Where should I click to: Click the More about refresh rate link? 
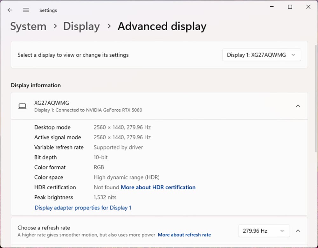pos(184,235)
